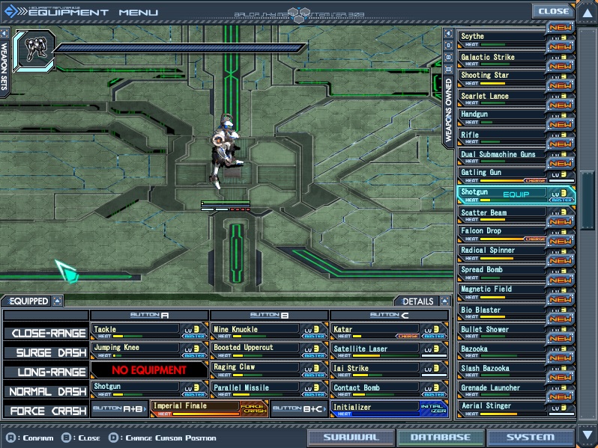The width and height of the screenshot is (598, 448).
Task: Click NEW badge on Galactic Strike
Action: (x=561, y=47)
